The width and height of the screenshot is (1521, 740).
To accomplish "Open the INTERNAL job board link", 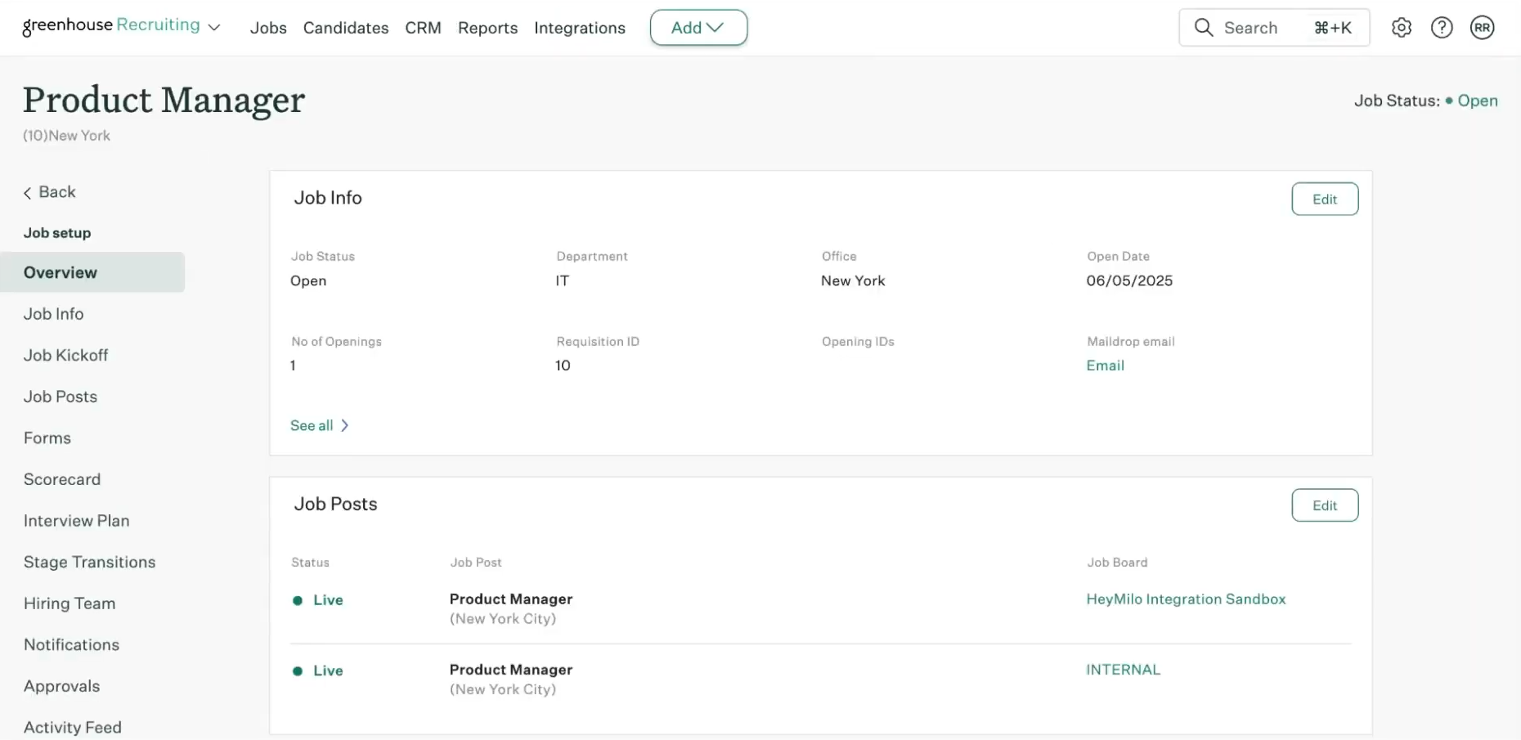I will pyautogui.click(x=1123, y=670).
